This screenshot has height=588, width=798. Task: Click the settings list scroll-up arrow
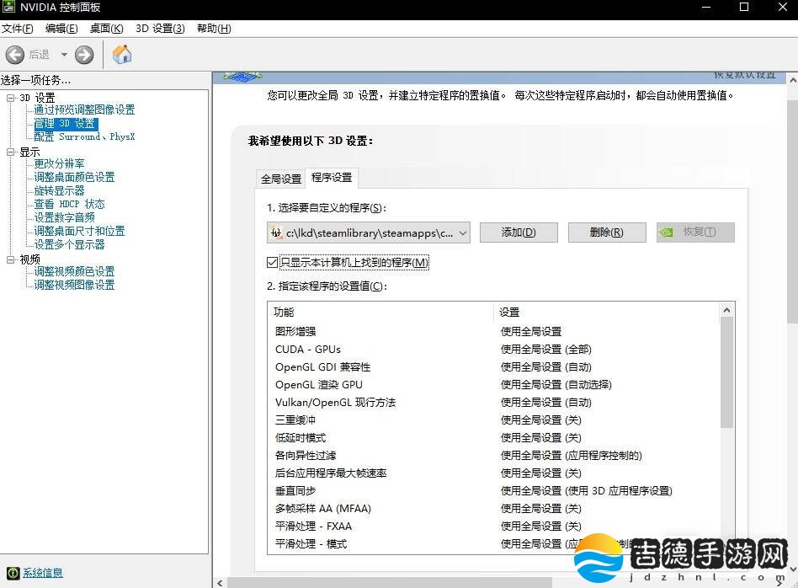[726, 310]
